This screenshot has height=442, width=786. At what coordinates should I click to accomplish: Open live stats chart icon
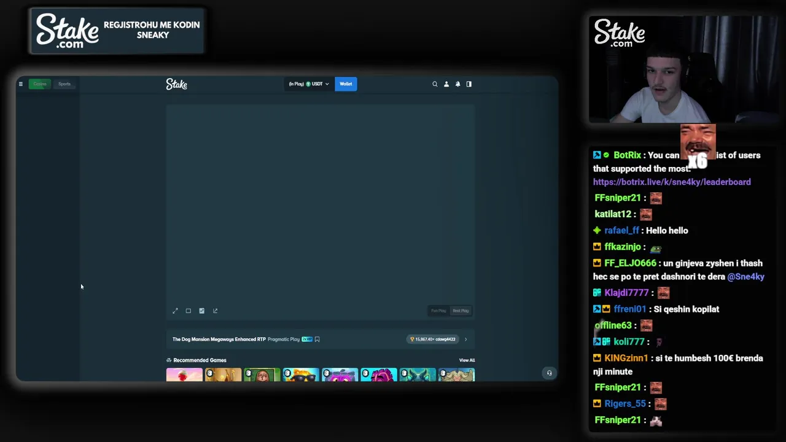pos(201,311)
